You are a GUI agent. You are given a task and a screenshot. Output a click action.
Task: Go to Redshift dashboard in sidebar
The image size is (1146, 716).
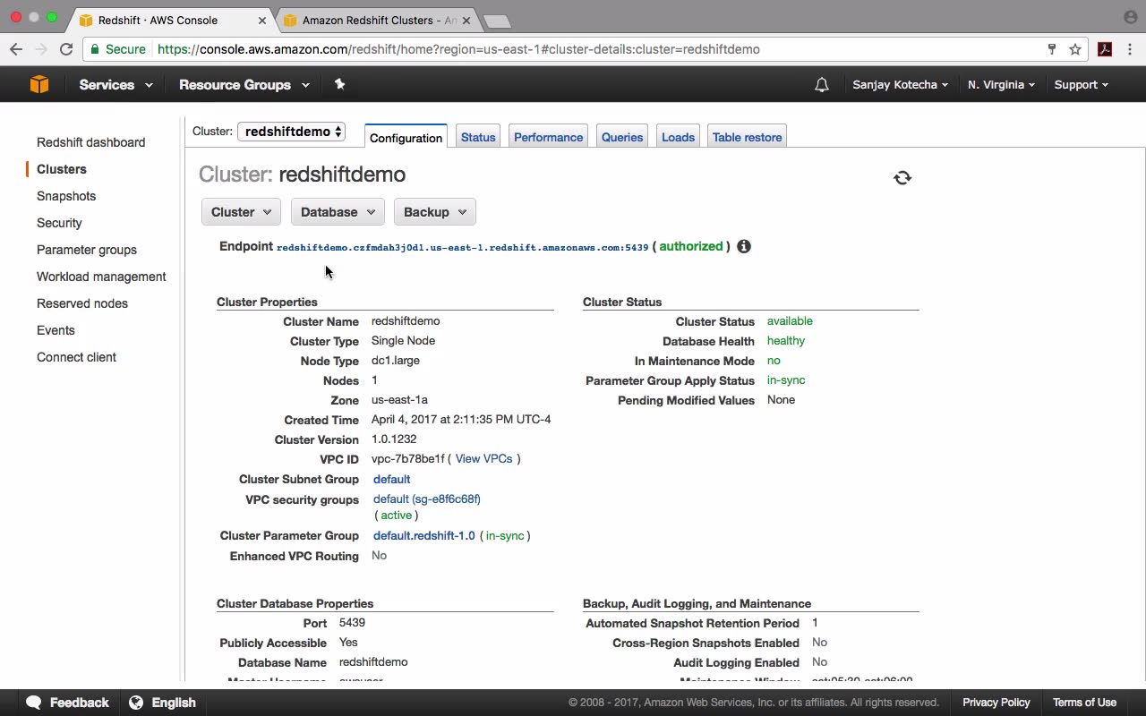point(90,142)
